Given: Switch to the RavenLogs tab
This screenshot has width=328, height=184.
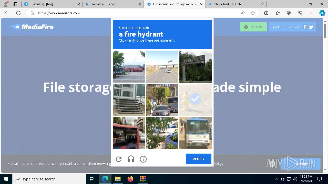Looking at the screenshot, I should pyautogui.click(x=51, y=4).
